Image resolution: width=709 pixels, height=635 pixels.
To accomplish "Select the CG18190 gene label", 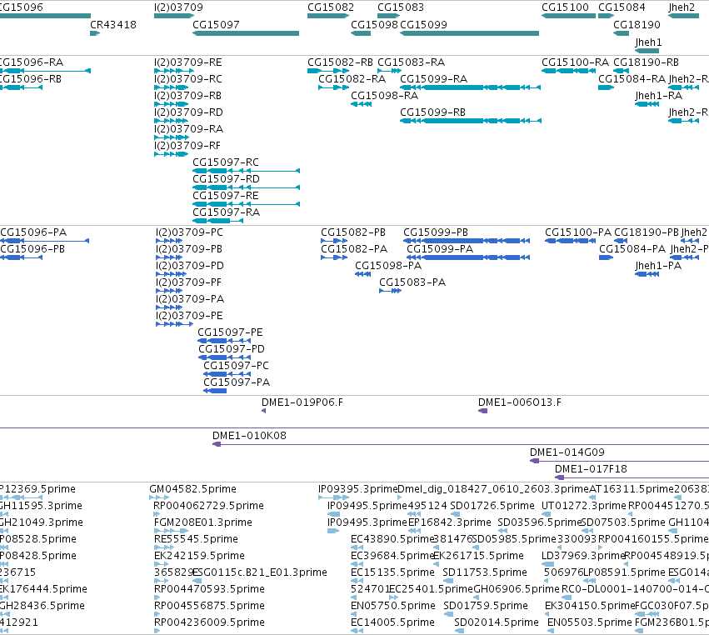I will click(637, 25).
